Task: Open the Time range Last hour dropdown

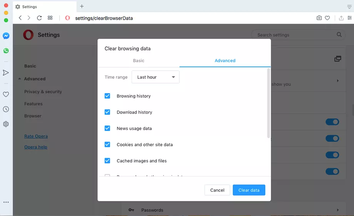Action: [155, 77]
